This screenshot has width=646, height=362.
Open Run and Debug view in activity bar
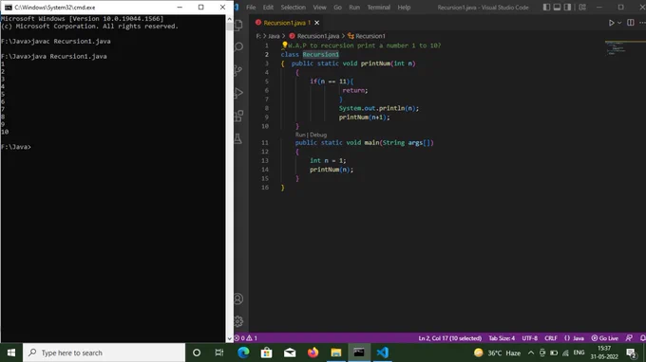tap(239, 93)
